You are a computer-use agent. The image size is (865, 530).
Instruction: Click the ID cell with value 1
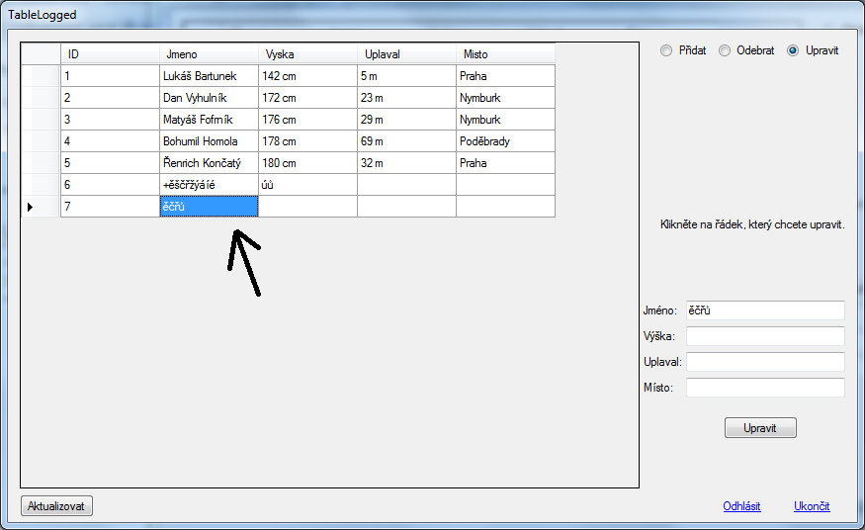[x=110, y=76]
